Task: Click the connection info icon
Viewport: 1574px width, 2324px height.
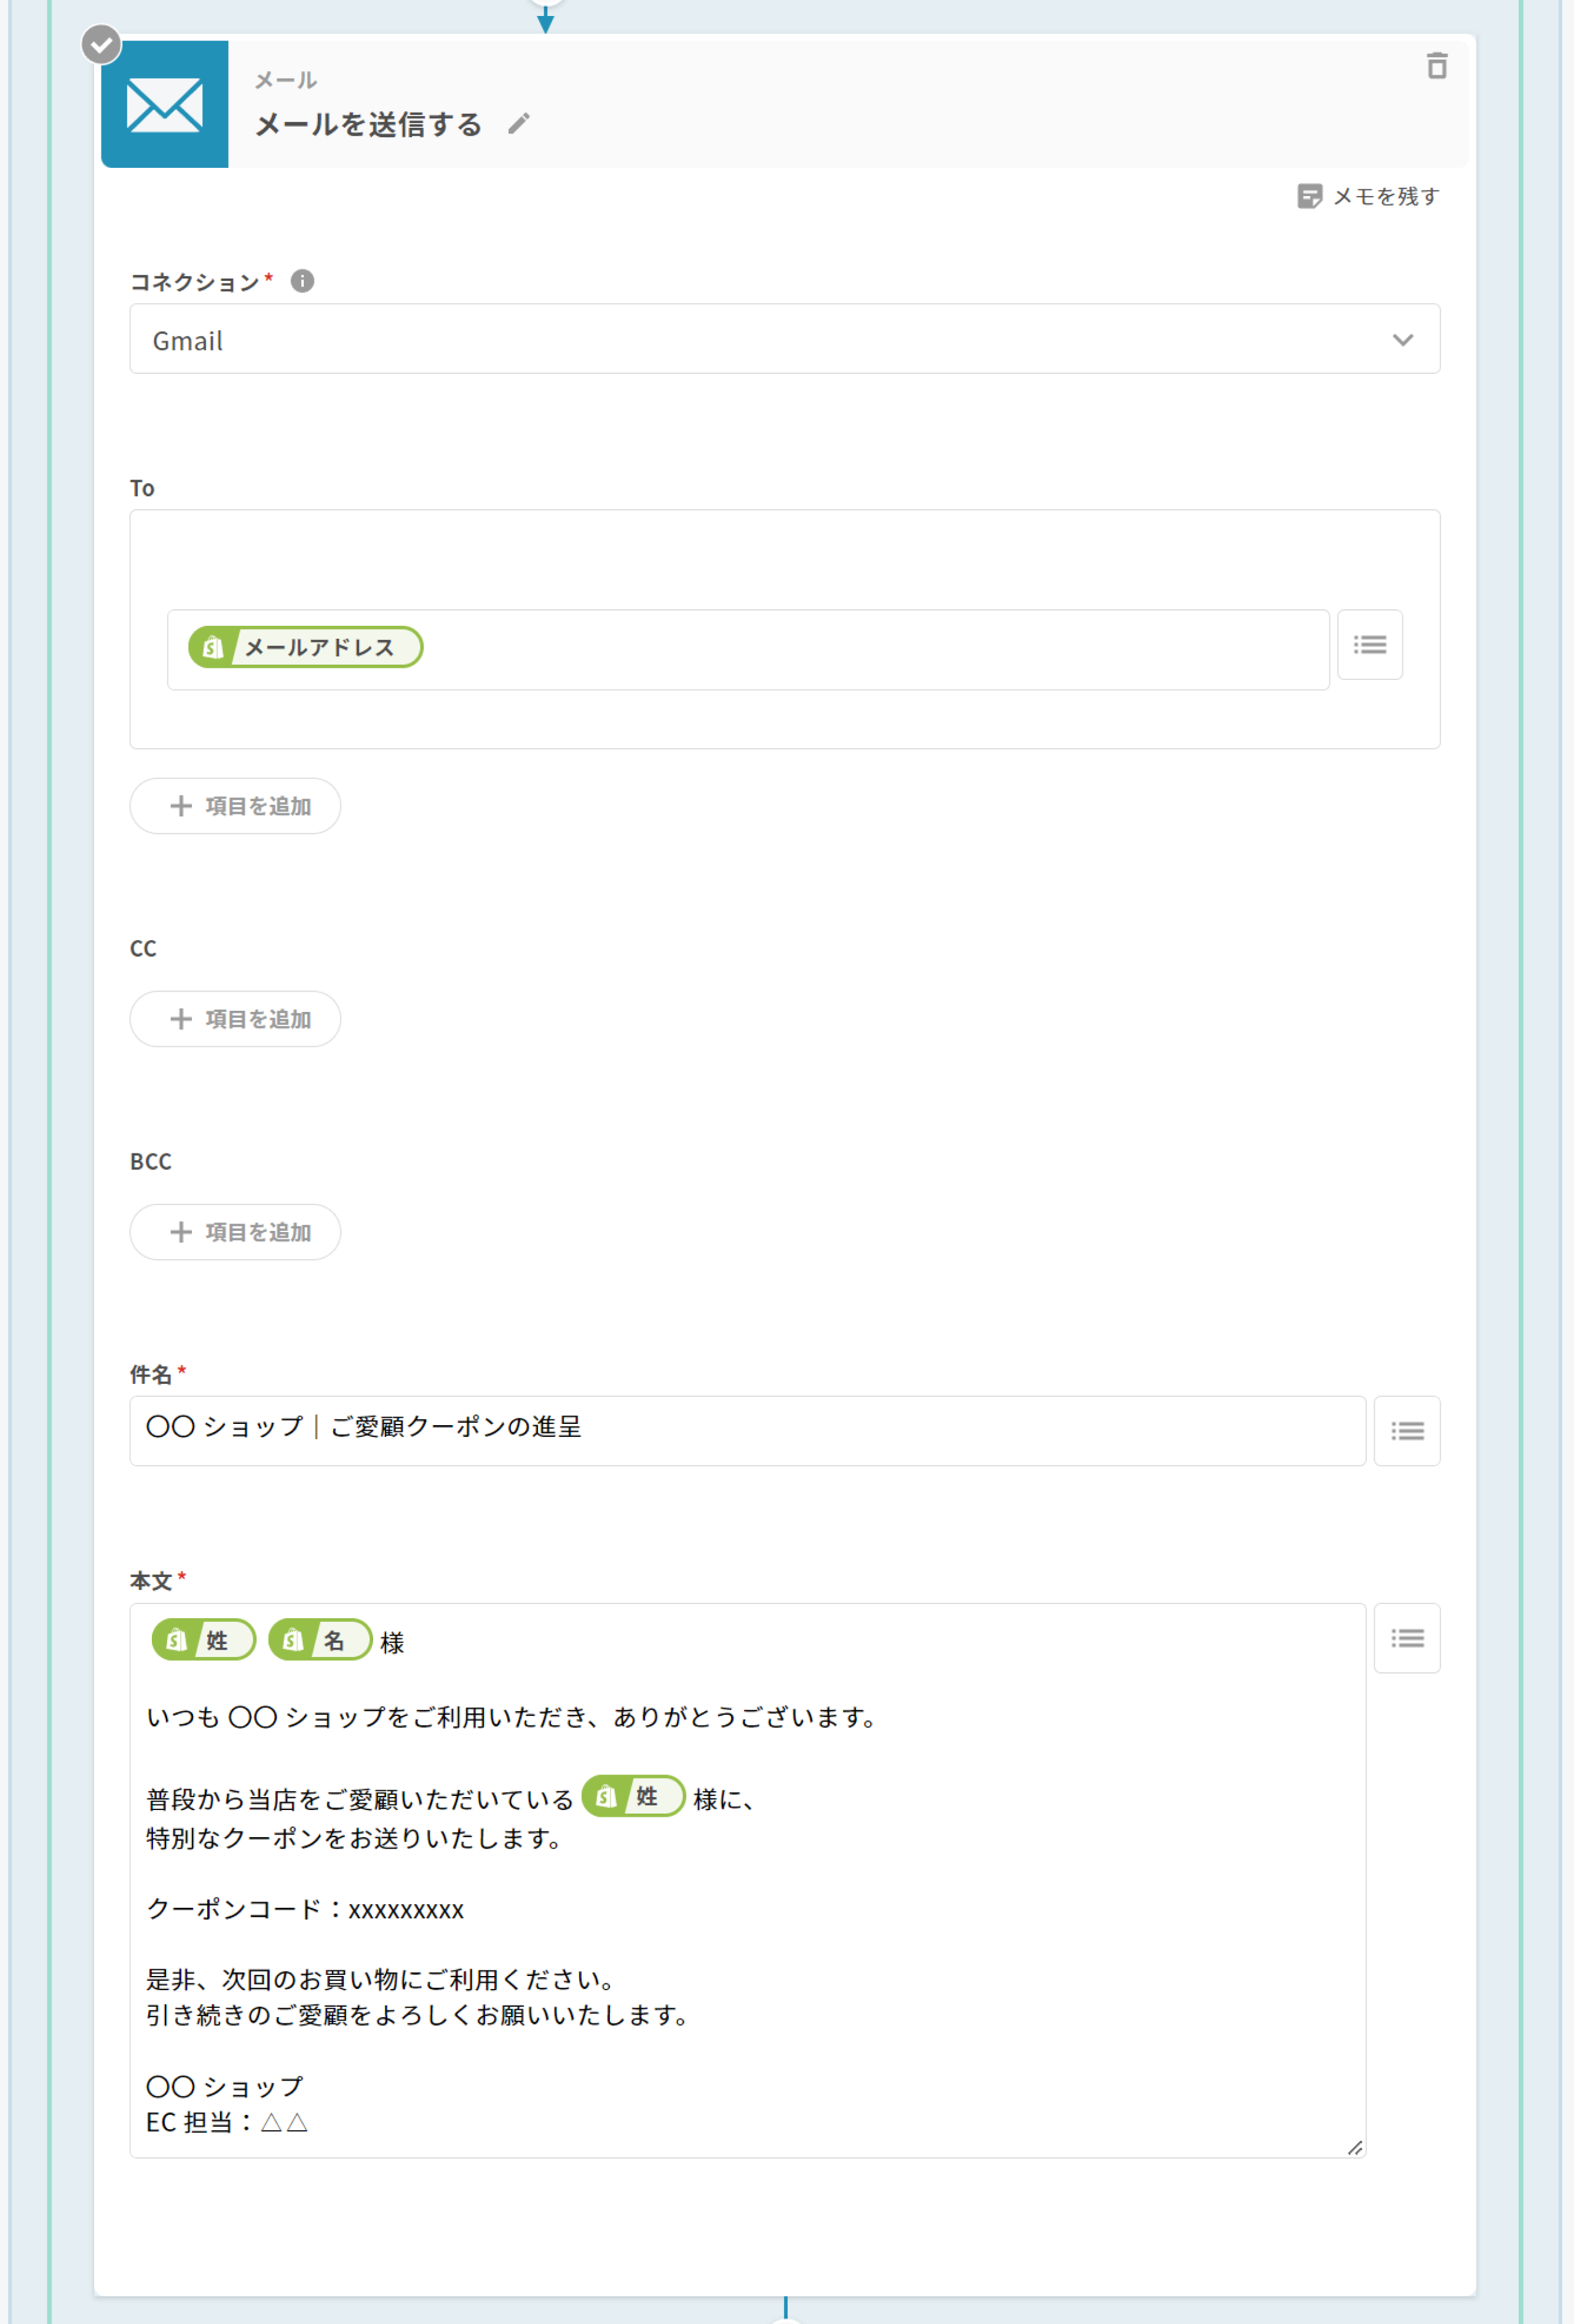Action: [x=302, y=281]
